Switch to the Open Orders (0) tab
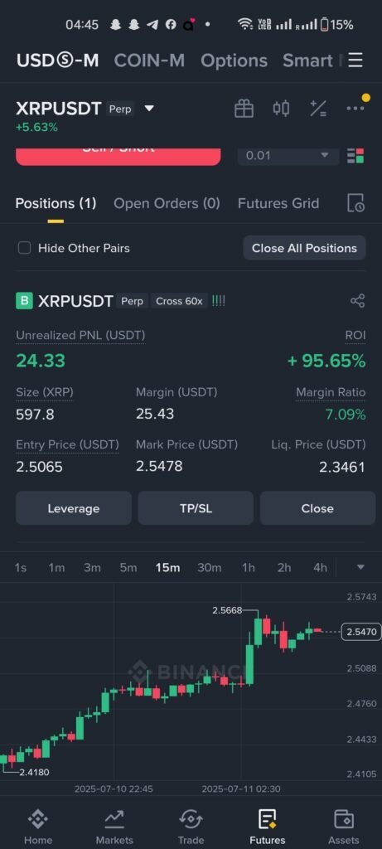 coord(167,204)
